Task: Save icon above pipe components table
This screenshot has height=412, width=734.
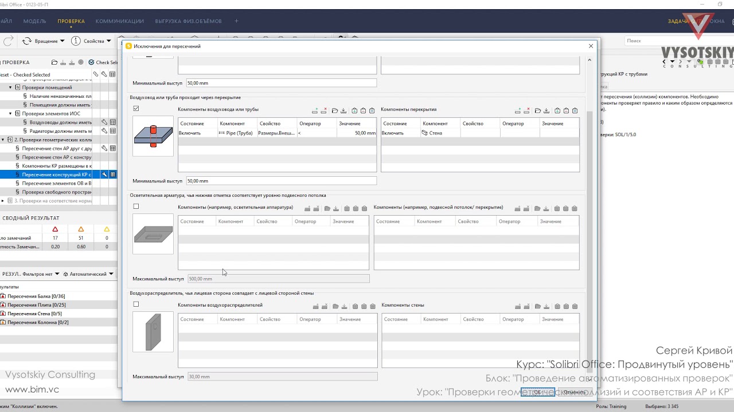Action: pos(343,110)
